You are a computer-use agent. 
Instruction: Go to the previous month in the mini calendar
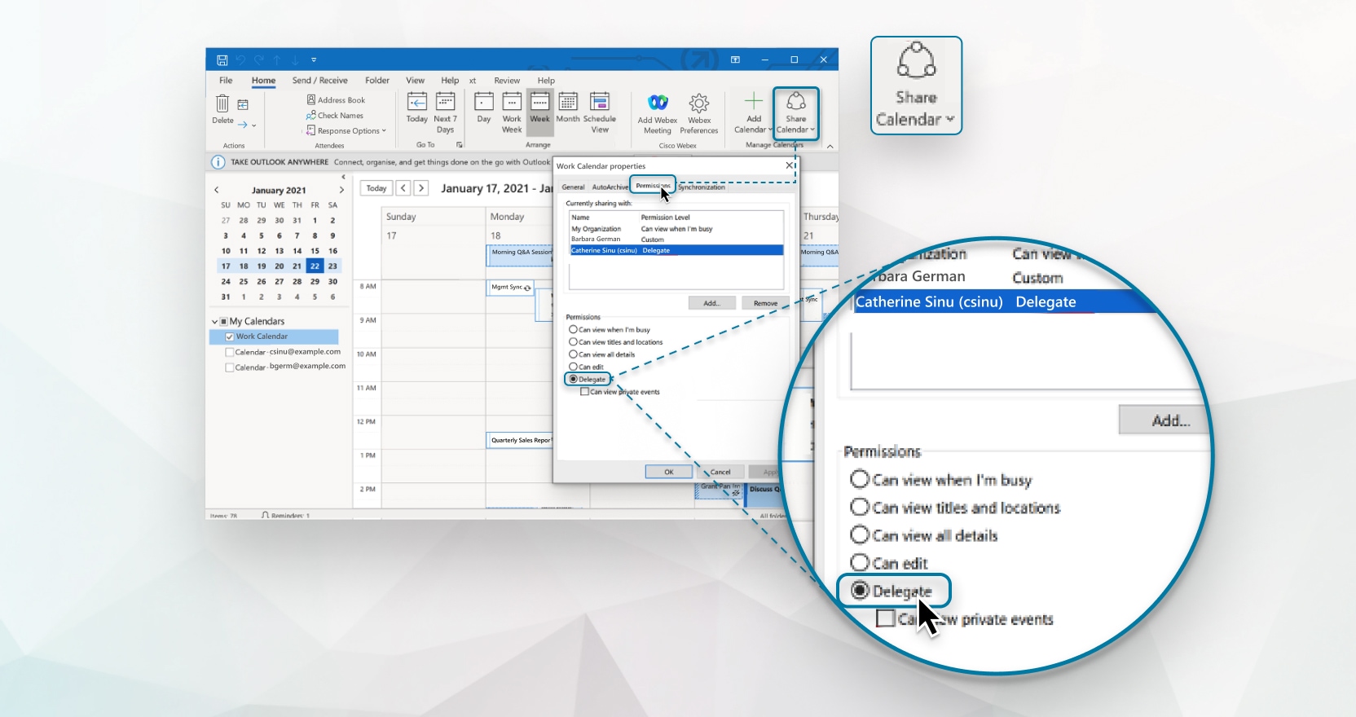pyautogui.click(x=217, y=190)
